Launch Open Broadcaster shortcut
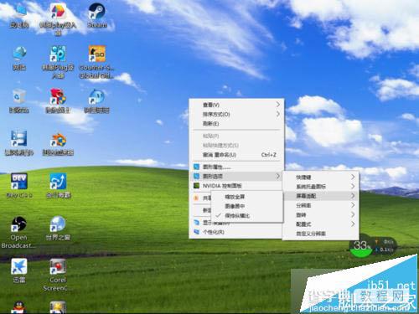The width and height of the screenshot is (419, 314). (18, 232)
